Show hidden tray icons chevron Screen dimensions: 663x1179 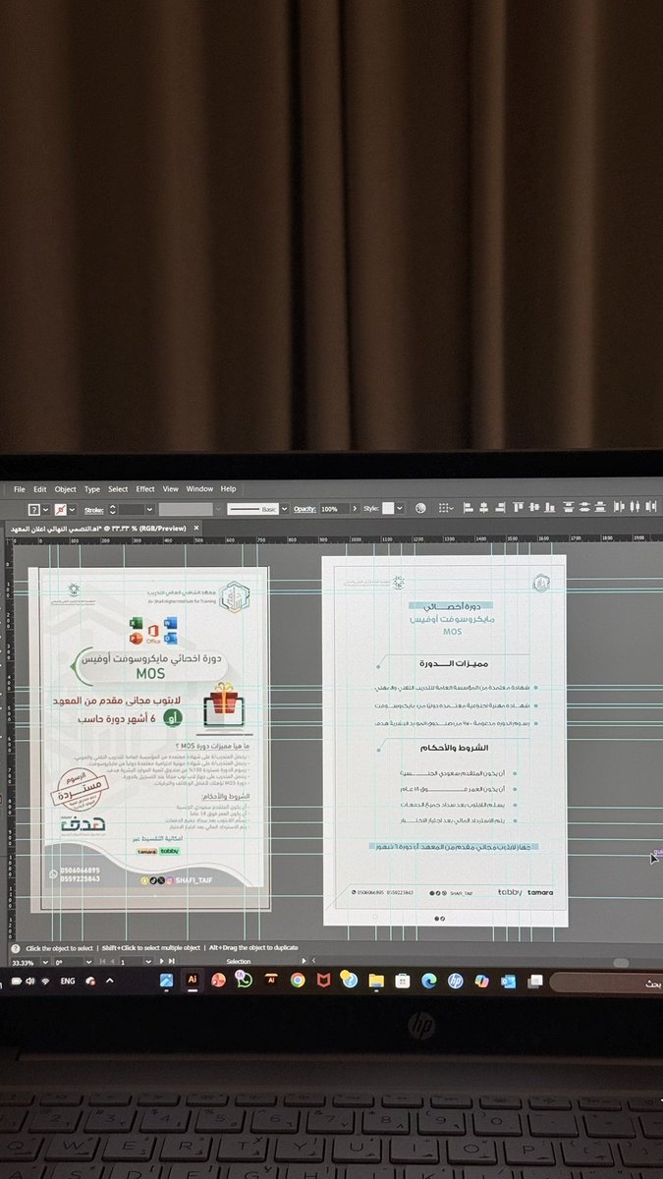click(110, 982)
